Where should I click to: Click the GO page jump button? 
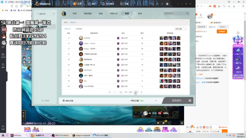pos(130,92)
